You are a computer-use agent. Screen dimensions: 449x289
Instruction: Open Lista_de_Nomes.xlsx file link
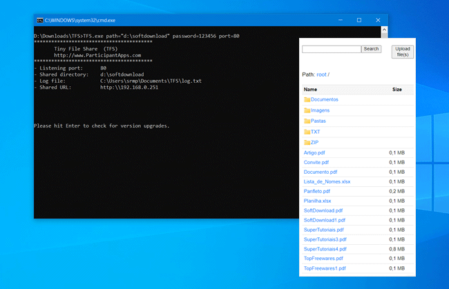(327, 181)
